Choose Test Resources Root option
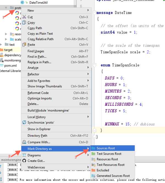The height and width of the screenshot is (183, 165). click(x=112, y=165)
